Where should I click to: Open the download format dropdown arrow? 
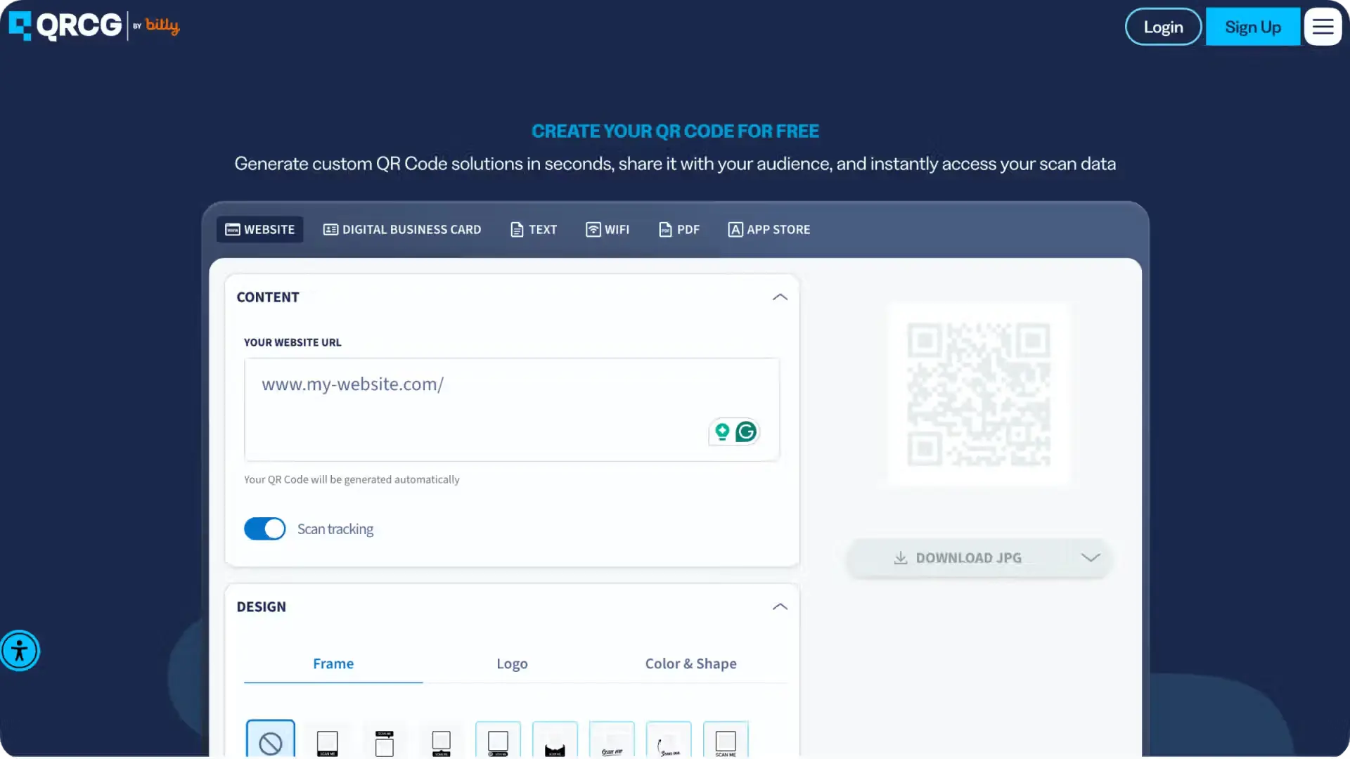(1090, 558)
